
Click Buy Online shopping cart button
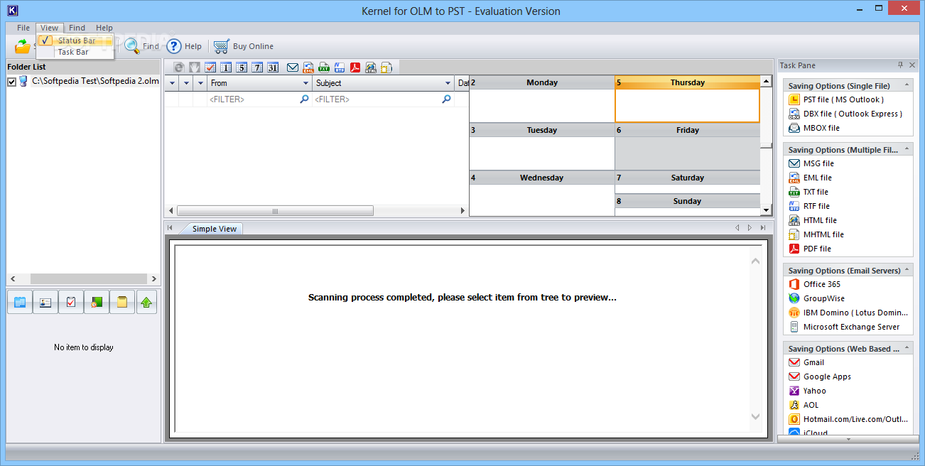[244, 46]
